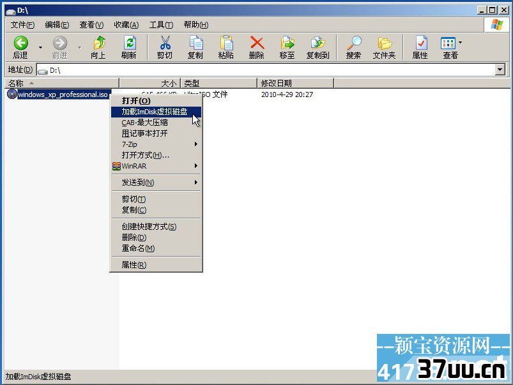Toggle the Folders (文件夹) pane
This screenshot has width=513, height=385.
pyautogui.click(x=385, y=43)
